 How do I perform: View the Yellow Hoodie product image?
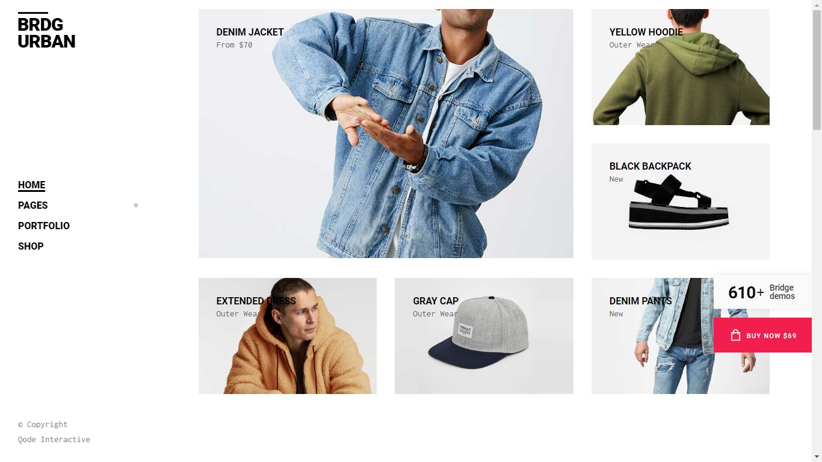point(681,67)
